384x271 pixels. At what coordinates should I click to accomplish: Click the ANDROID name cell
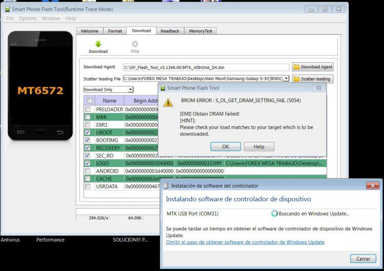[x=110, y=171]
